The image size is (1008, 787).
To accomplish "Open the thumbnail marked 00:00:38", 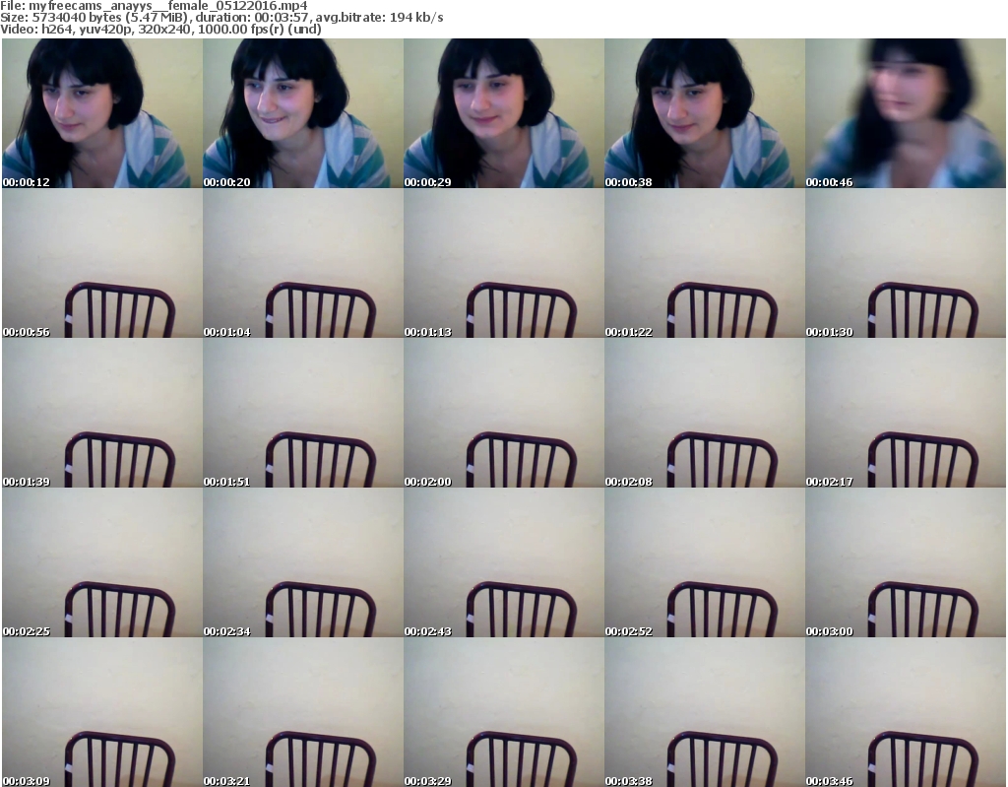I will (704, 113).
